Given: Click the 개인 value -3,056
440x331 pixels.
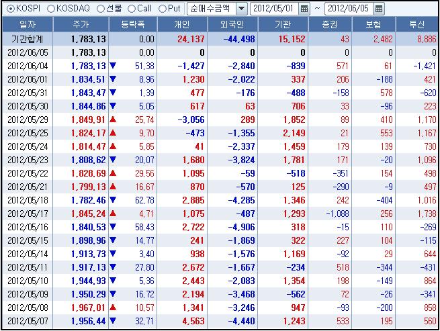Looking at the screenshot, I should pyautogui.click(x=191, y=120).
